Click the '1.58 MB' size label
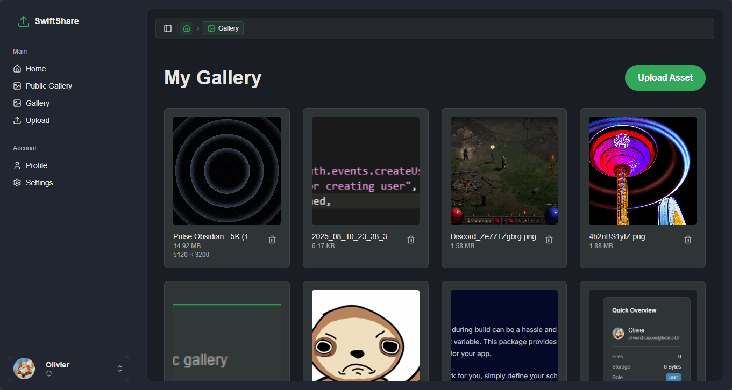 pyautogui.click(x=463, y=246)
